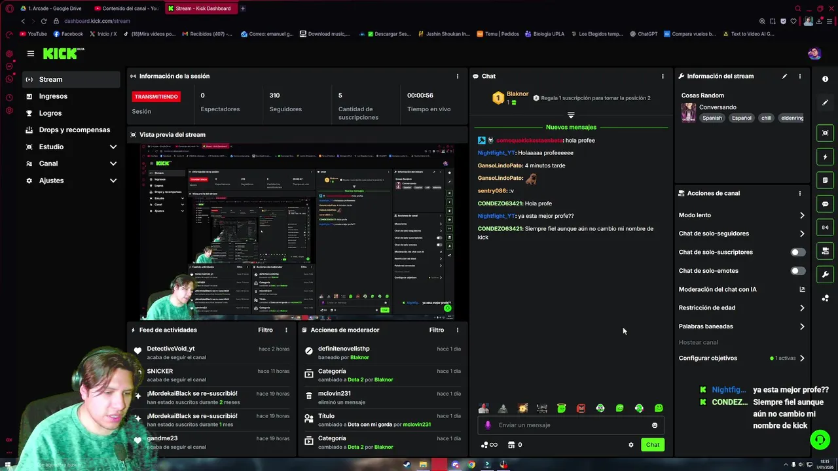The height and width of the screenshot is (471, 838).
Task: Open Google Chrome in the taskbar
Action: 471,465
